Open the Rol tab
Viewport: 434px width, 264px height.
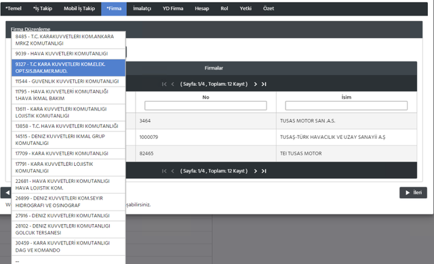(x=224, y=9)
